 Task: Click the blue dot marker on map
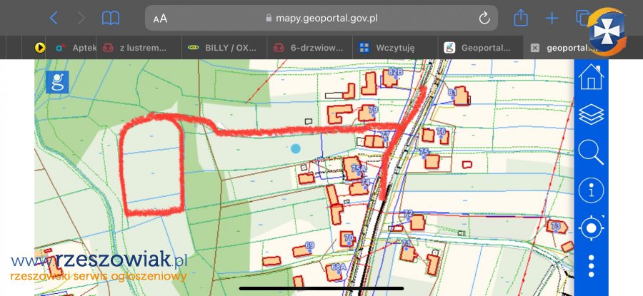click(x=296, y=148)
